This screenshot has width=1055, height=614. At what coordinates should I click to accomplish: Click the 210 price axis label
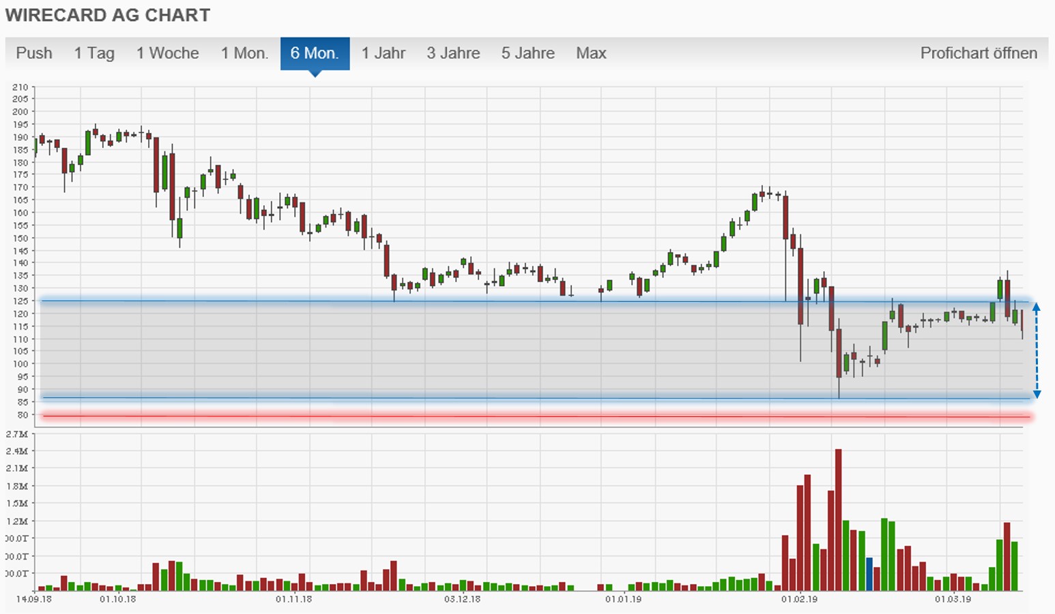[20, 87]
